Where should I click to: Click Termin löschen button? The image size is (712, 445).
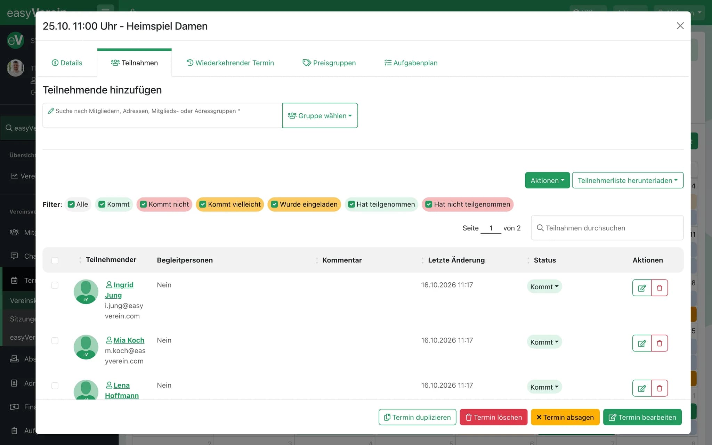point(493,417)
